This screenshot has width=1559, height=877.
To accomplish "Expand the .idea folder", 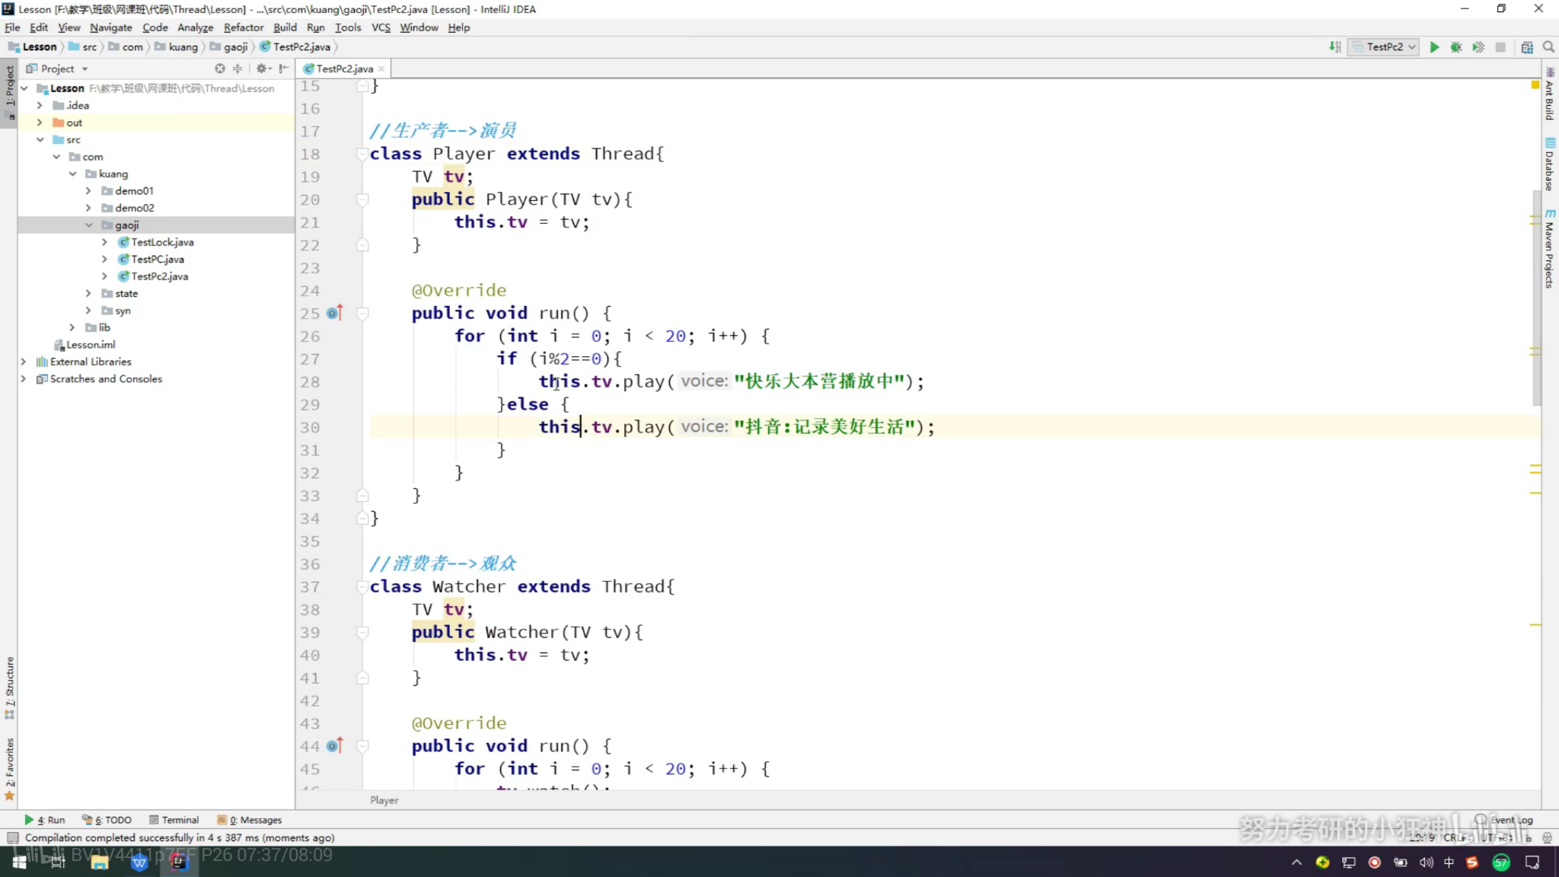I will [40, 106].
